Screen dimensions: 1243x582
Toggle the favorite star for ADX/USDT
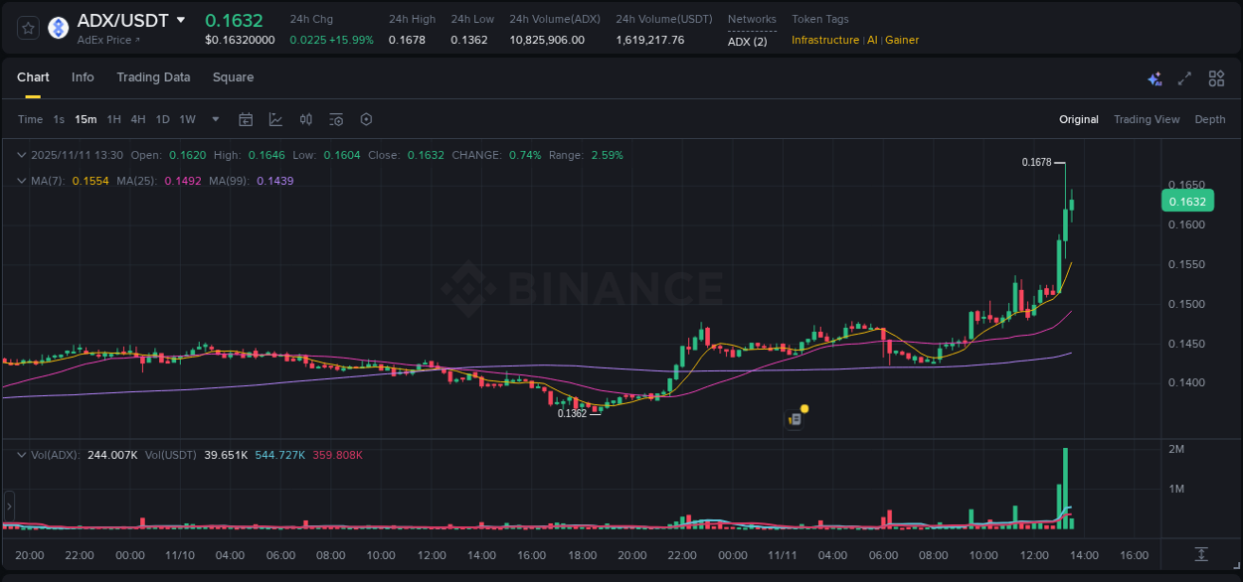coord(27,28)
